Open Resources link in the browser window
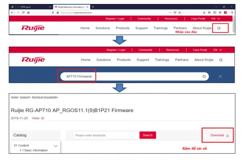This screenshot has height=160, width=242. click(171, 19)
